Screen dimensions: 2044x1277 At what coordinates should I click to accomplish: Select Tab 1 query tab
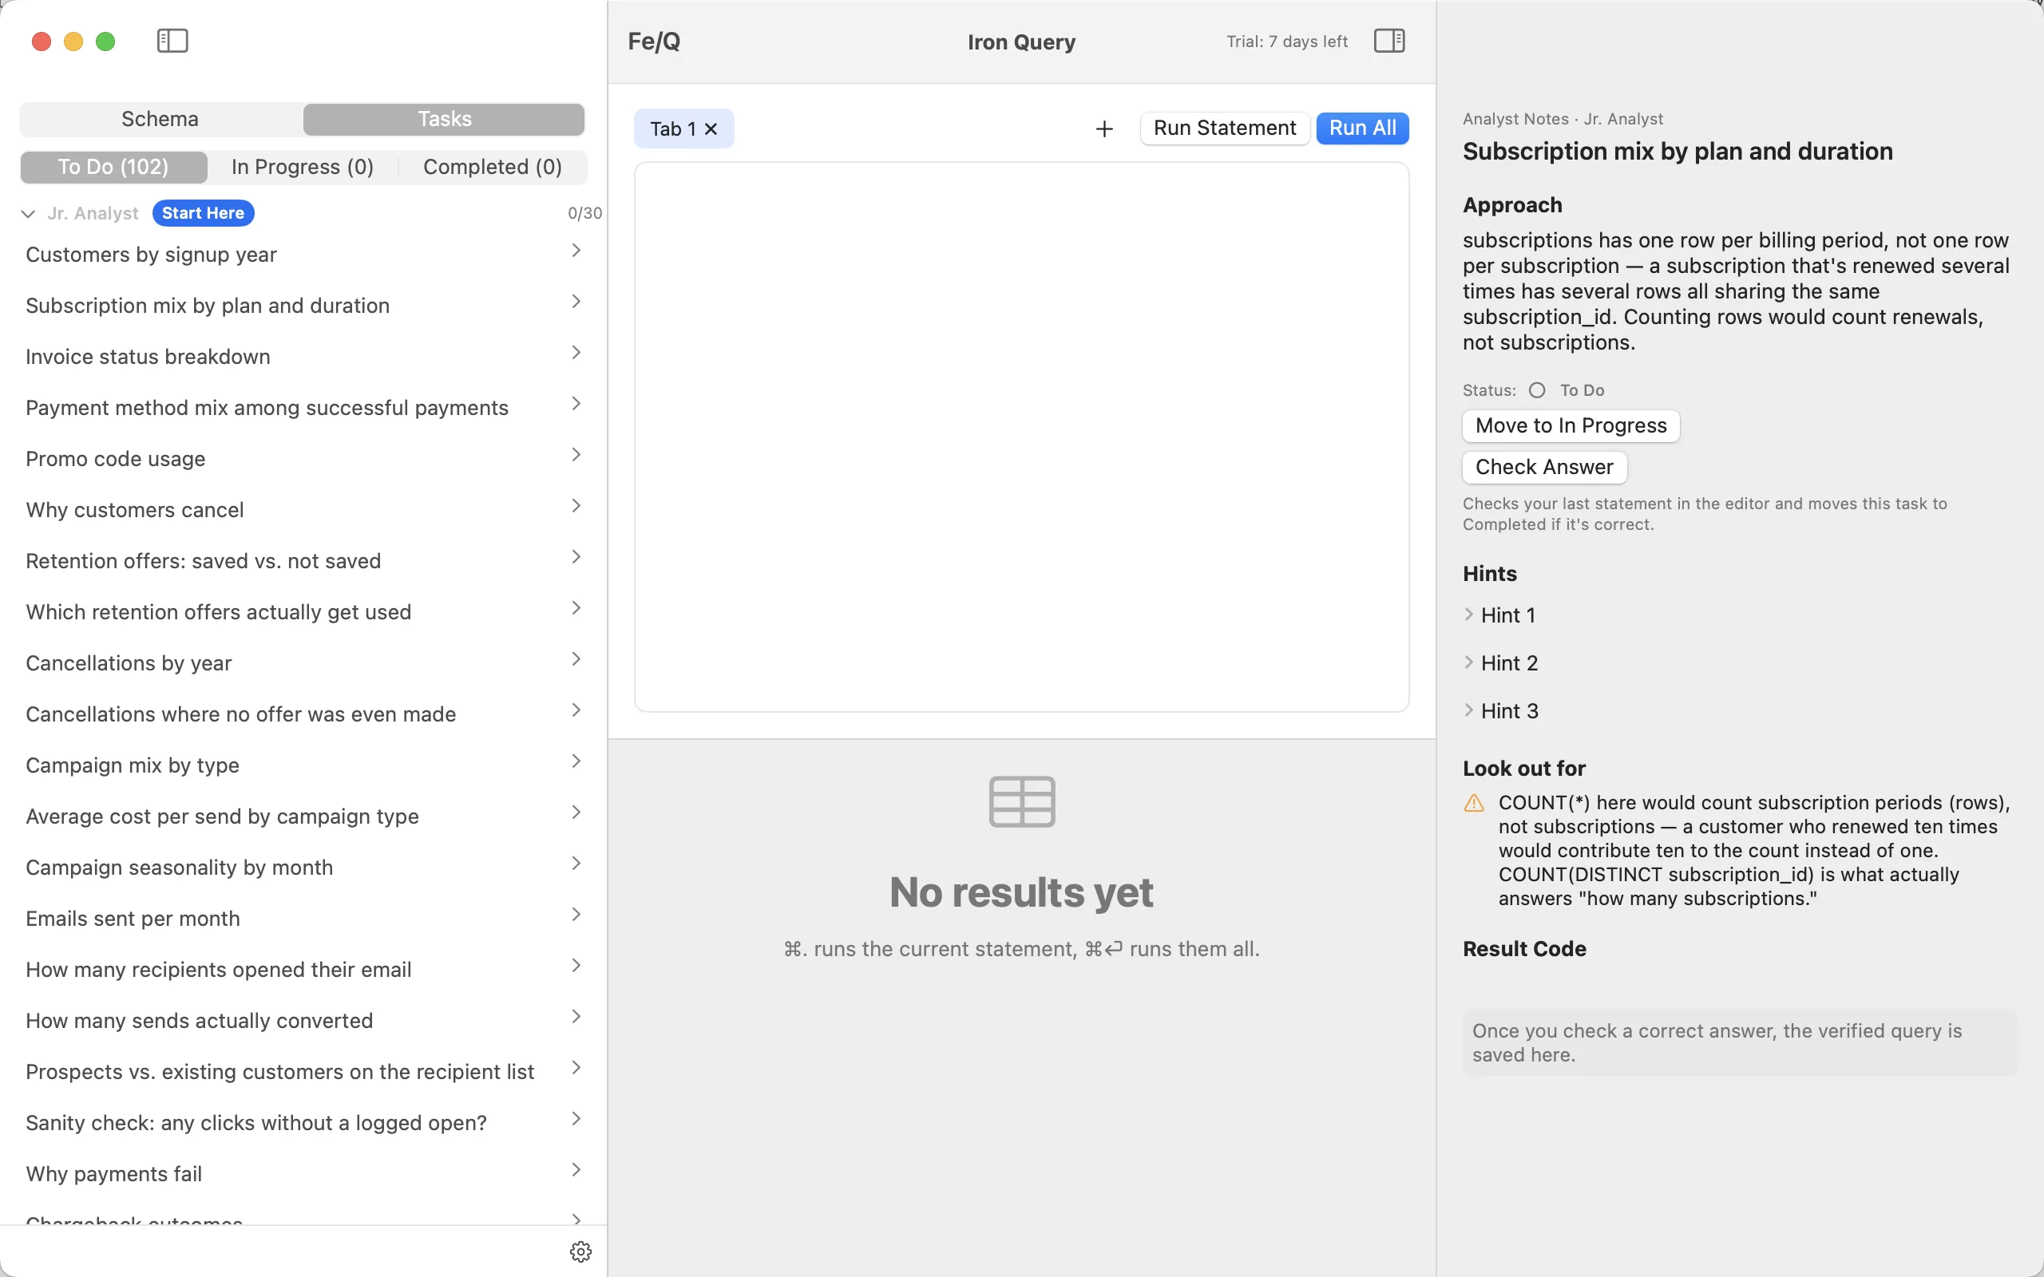tap(672, 129)
